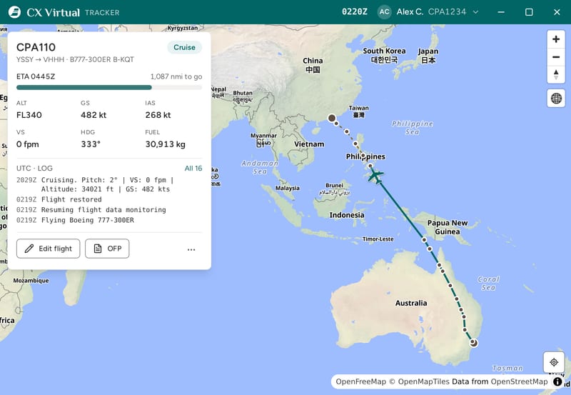
Task: Click the aircraft icon on the map
Action: pyautogui.click(x=375, y=176)
